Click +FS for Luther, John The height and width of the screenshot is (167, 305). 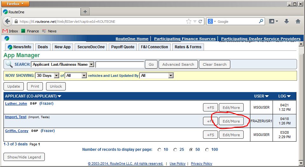210,108
